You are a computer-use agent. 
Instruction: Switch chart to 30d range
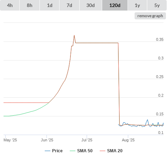91,5
